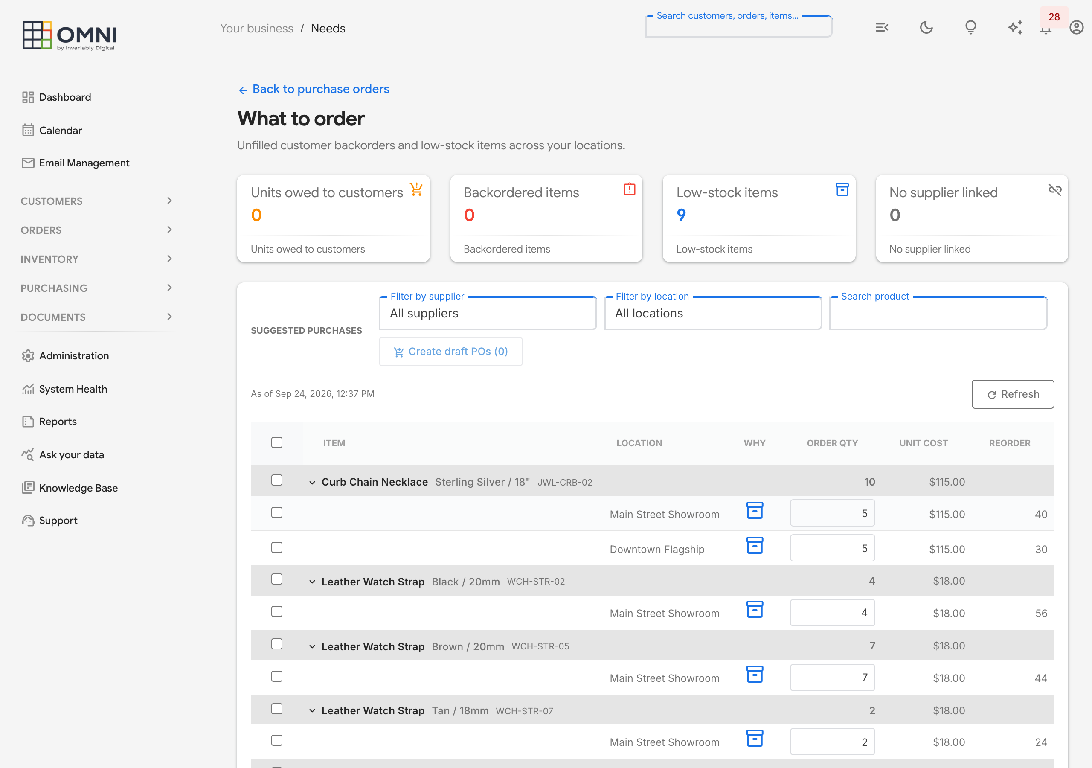Check the Curb Chain Necklace group checkbox
1092x768 pixels.
(x=277, y=480)
